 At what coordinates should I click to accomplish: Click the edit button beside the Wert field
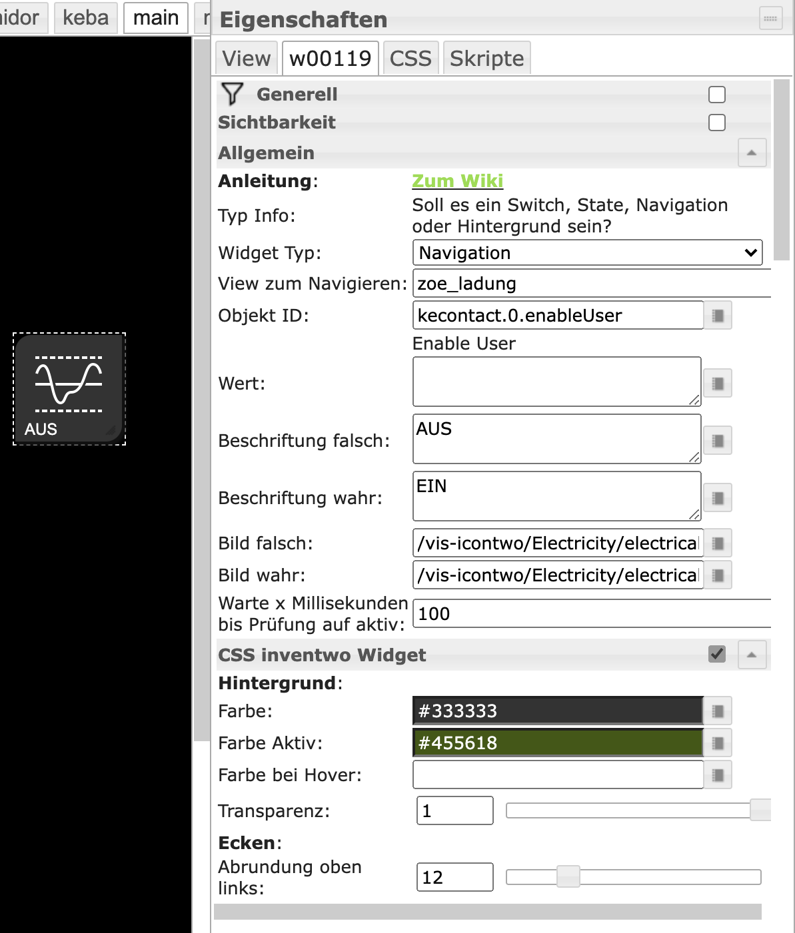(x=718, y=384)
